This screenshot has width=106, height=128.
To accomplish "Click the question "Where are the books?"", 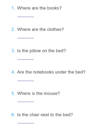I will click(39, 8).
